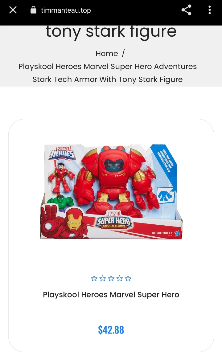Rate one star on product rating
The height and width of the screenshot is (356, 222).
(x=94, y=278)
